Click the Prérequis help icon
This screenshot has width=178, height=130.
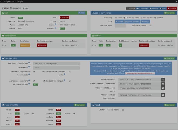(56, 28)
